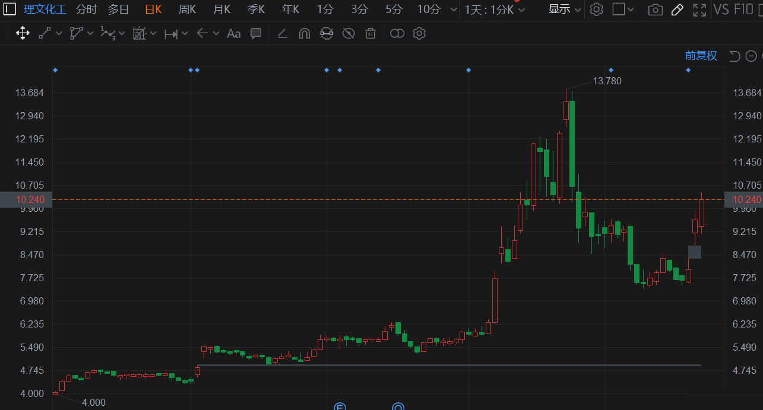The width and height of the screenshot is (763, 410).
Task: Switch to 分时 intraday tab
Action: [86, 9]
